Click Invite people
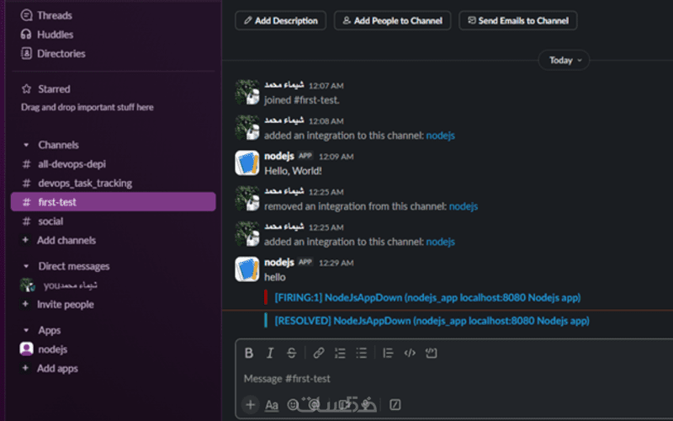 tap(66, 305)
